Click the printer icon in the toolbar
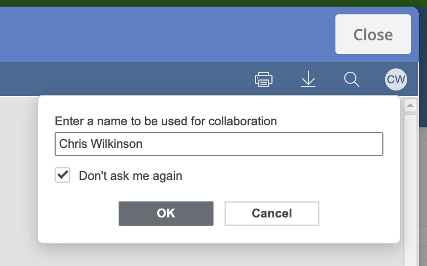 [263, 79]
